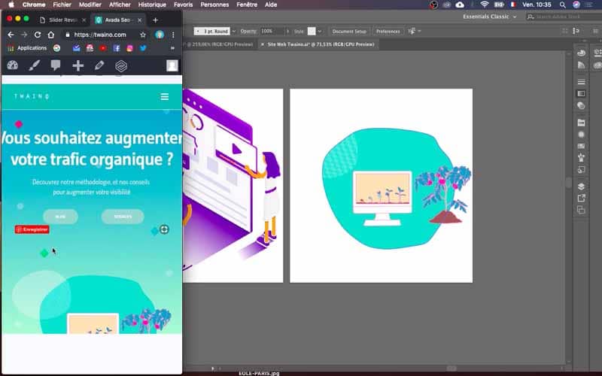
Task: Open the Asset Export panel icon
Action: 581,198
